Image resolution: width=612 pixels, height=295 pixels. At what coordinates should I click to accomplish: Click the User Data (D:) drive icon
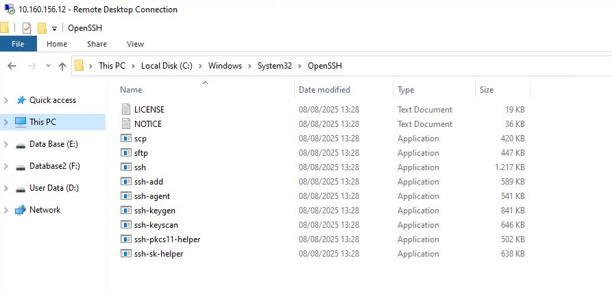pyautogui.click(x=21, y=189)
